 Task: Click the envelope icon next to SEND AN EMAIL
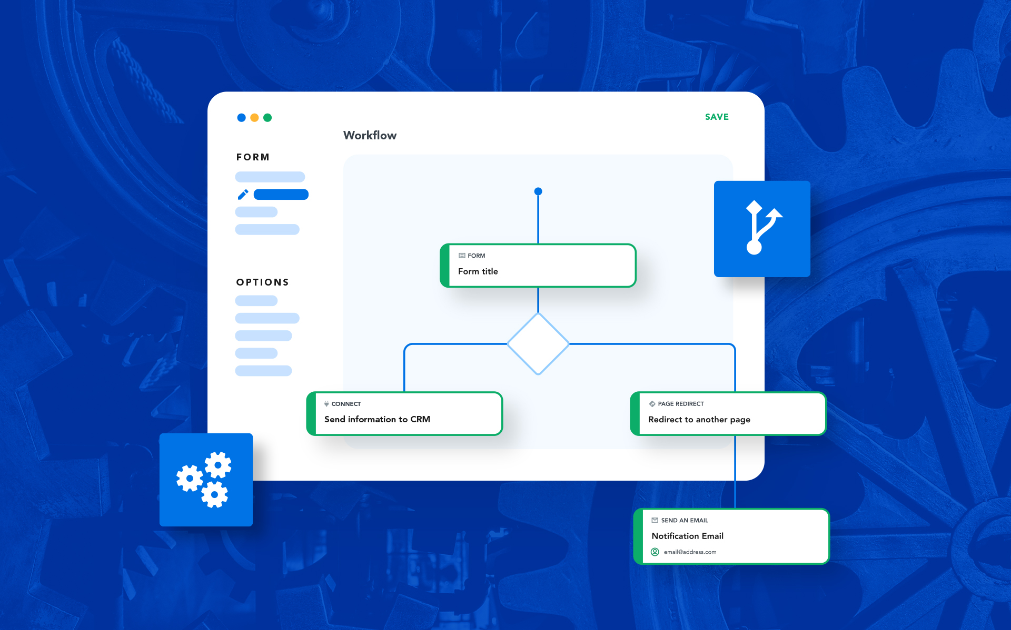(x=655, y=520)
